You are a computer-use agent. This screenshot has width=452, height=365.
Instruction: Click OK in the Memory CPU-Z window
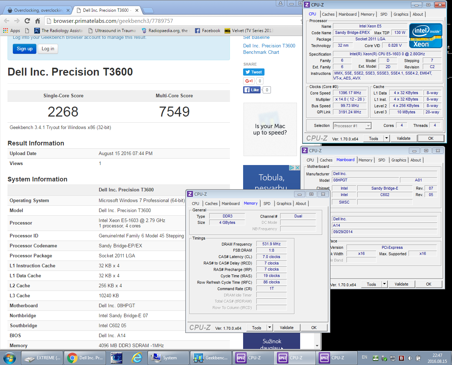(314, 328)
